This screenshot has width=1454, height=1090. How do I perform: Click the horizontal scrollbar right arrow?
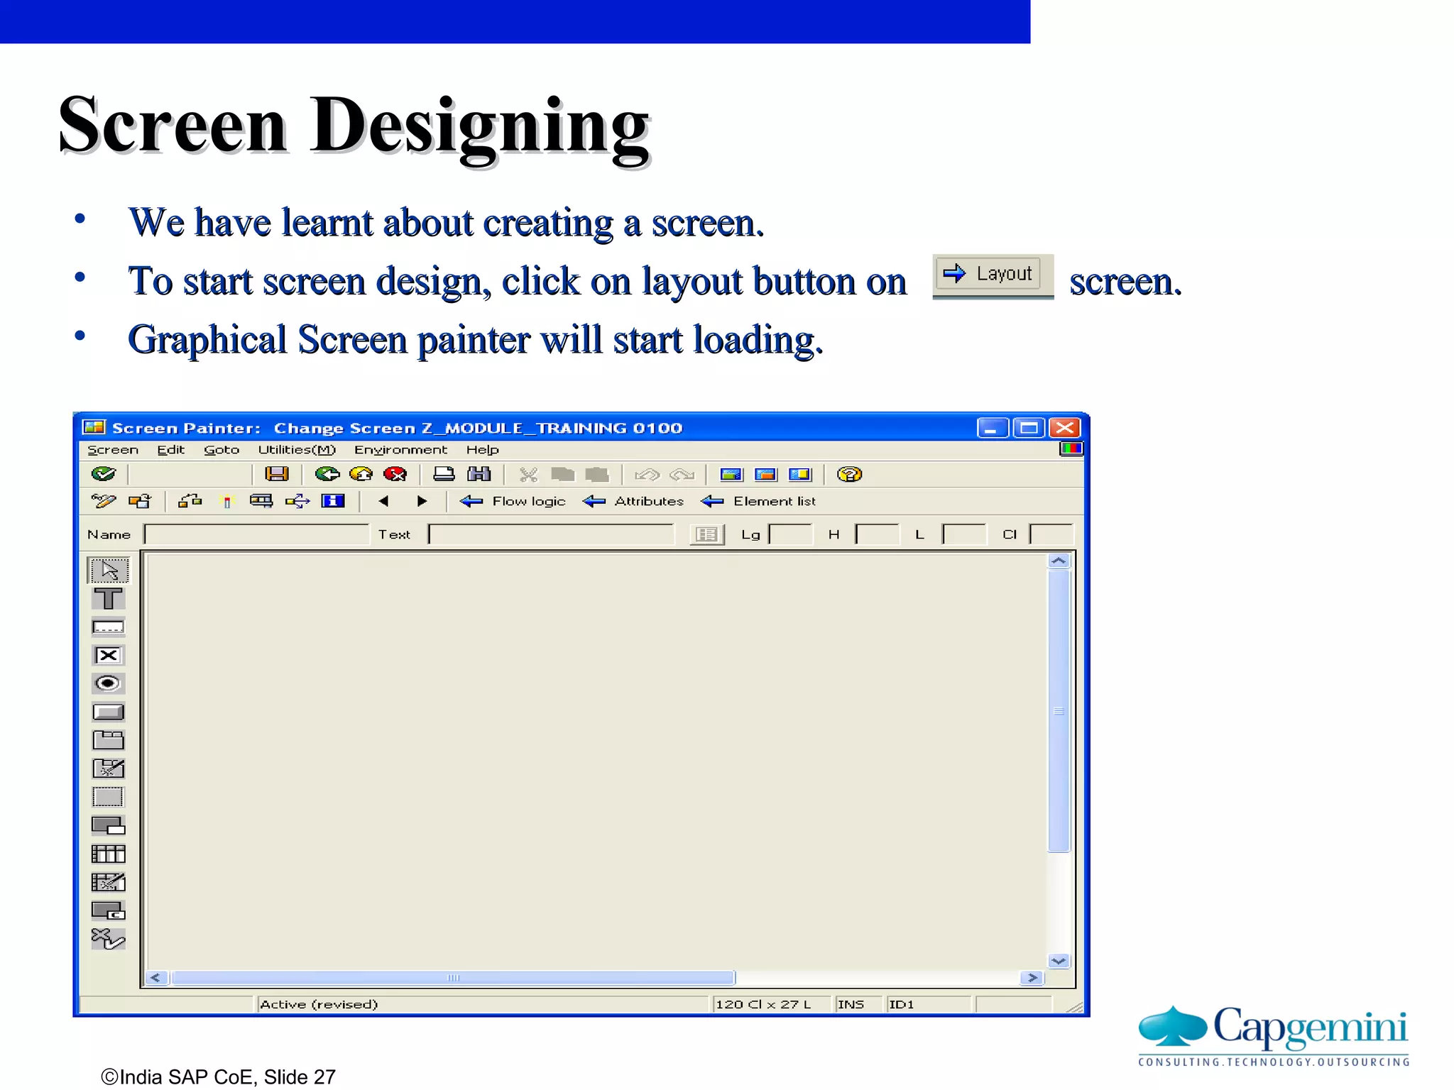click(x=1032, y=978)
